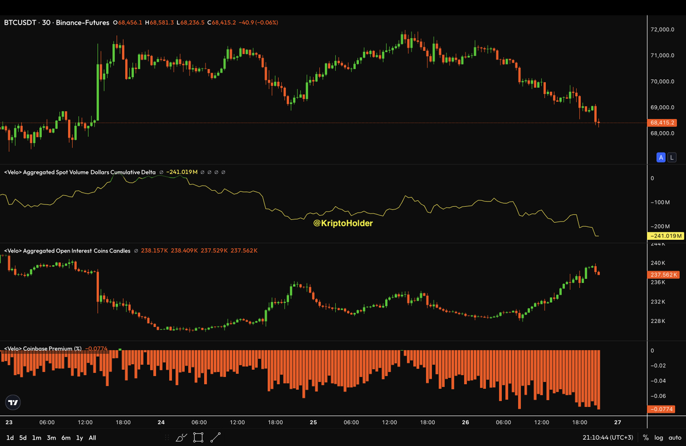Viewport: 686px width, 446px height.
Task: Set chart range to 1d
Action: (10, 437)
